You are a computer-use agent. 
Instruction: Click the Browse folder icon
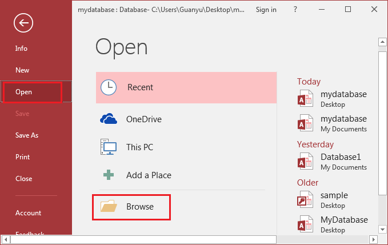(109, 206)
